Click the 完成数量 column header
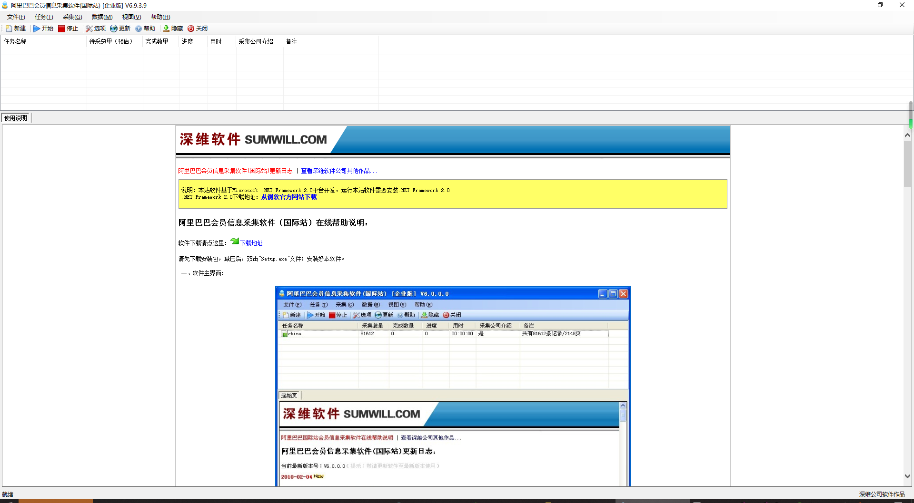The width and height of the screenshot is (914, 503). pyautogui.click(x=161, y=41)
